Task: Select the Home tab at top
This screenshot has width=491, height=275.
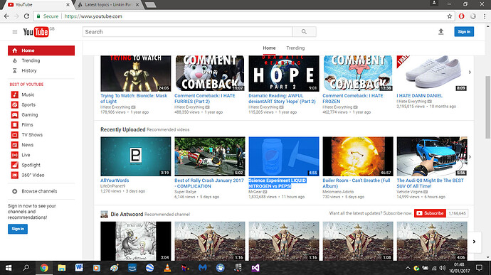Action: click(269, 48)
